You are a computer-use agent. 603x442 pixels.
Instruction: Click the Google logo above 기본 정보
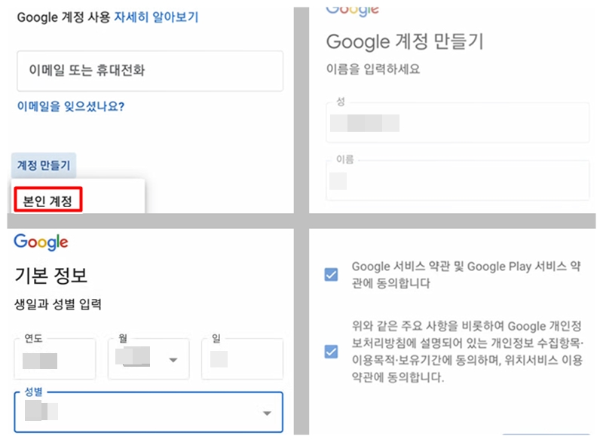(x=41, y=242)
